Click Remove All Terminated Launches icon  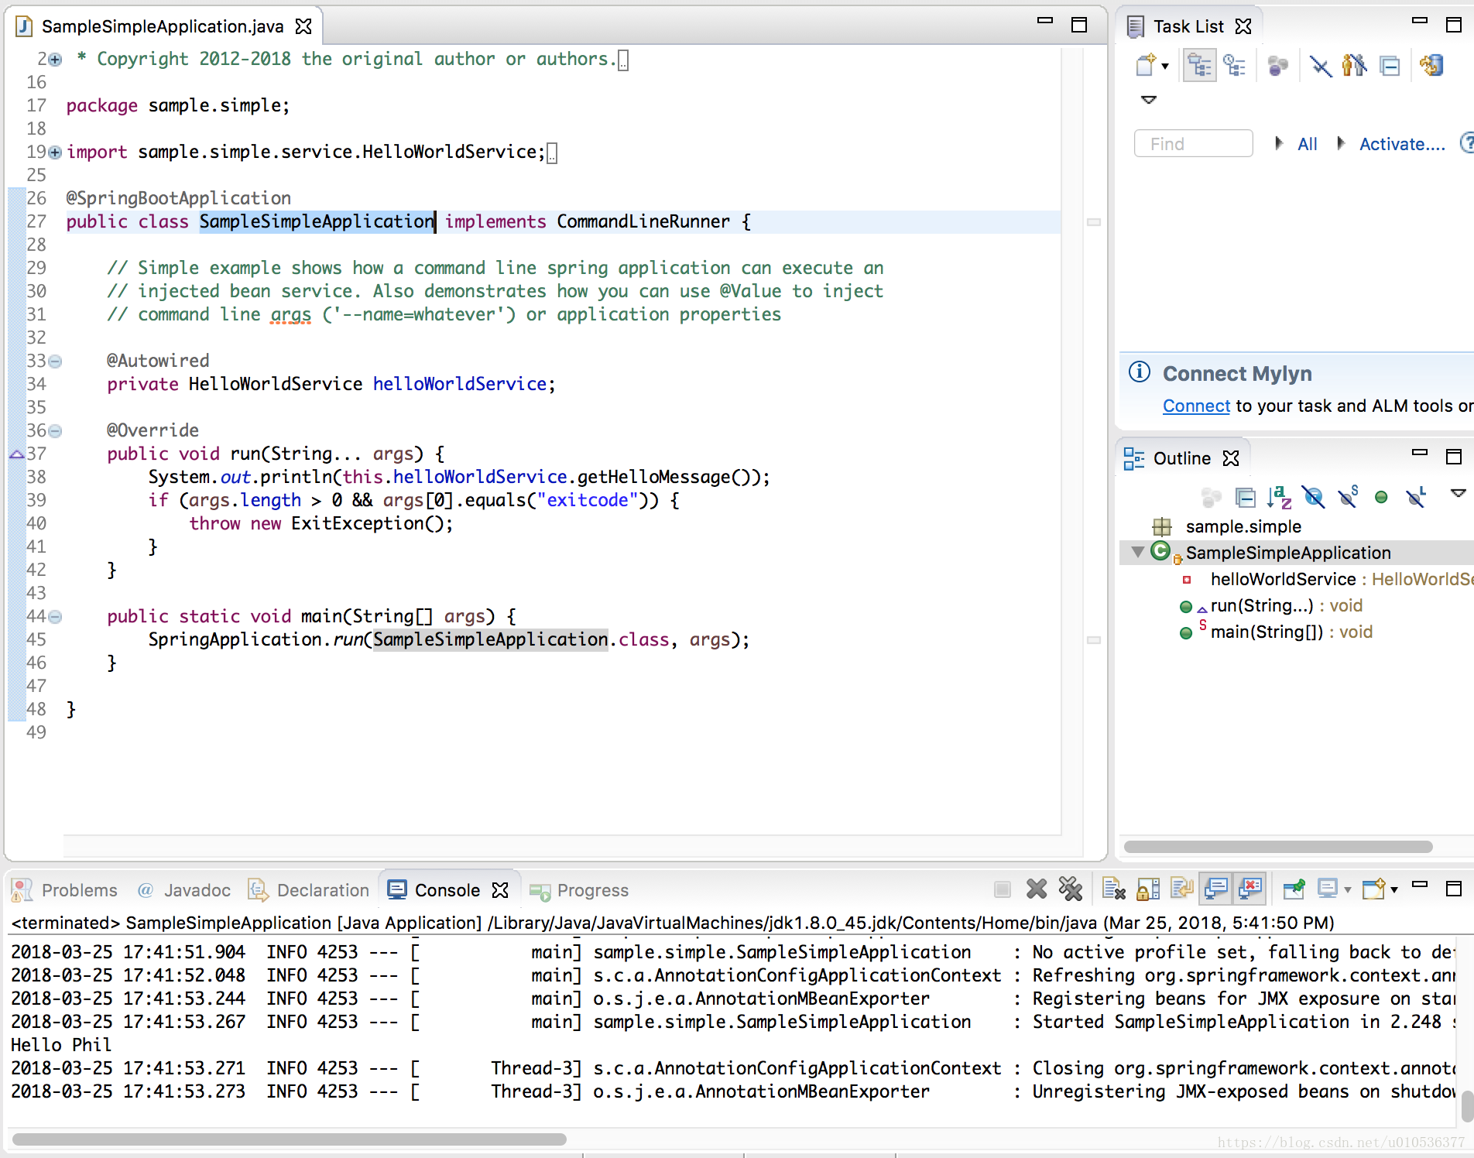(x=1071, y=889)
